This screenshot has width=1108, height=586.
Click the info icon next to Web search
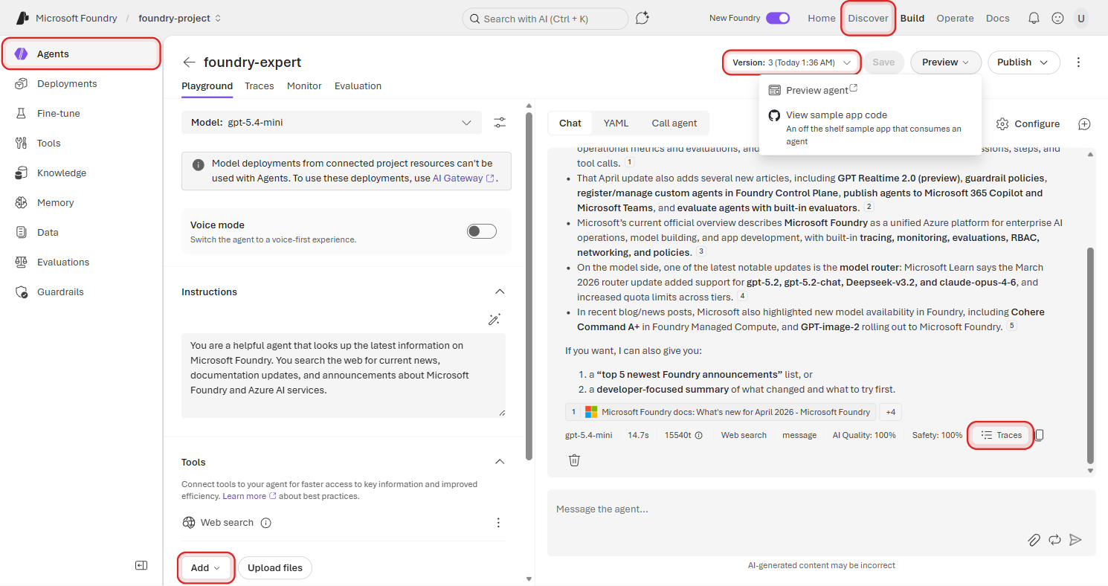click(266, 523)
